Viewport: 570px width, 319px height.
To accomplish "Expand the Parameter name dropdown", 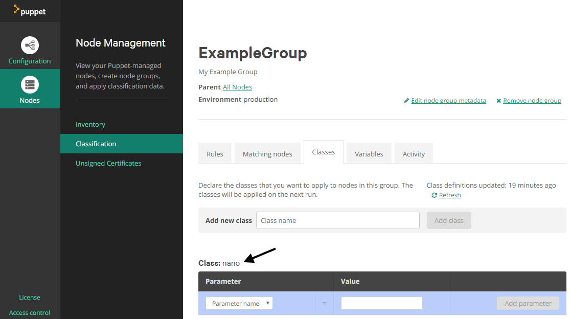I will (x=239, y=303).
